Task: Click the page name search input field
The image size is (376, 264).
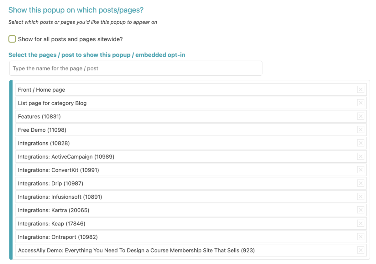Action: pos(136,68)
